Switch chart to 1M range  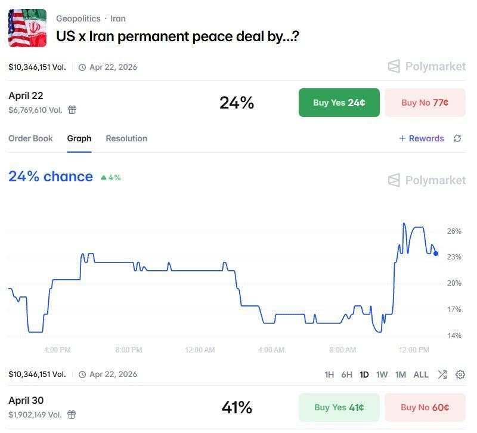coord(400,375)
